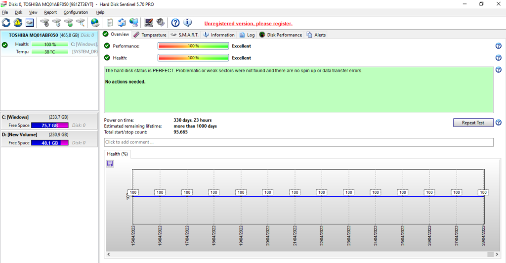Switch to the Disk Performance tab
This screenshot has width=506, height=263.
coord(281,35)
